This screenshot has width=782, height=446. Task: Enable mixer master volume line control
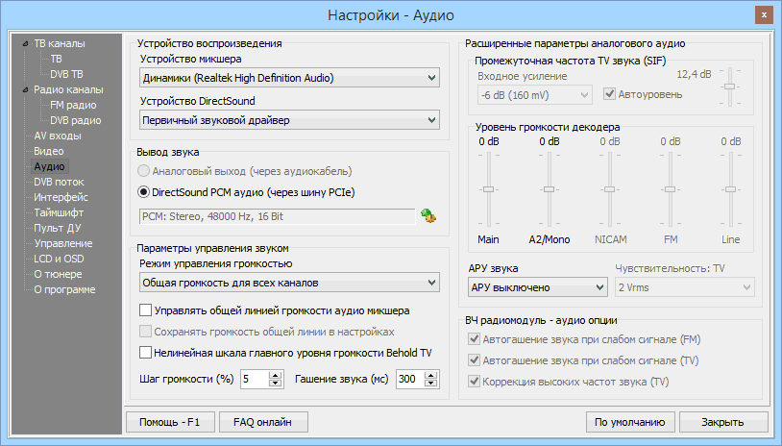pyautogui.click(x=146, y=310)
